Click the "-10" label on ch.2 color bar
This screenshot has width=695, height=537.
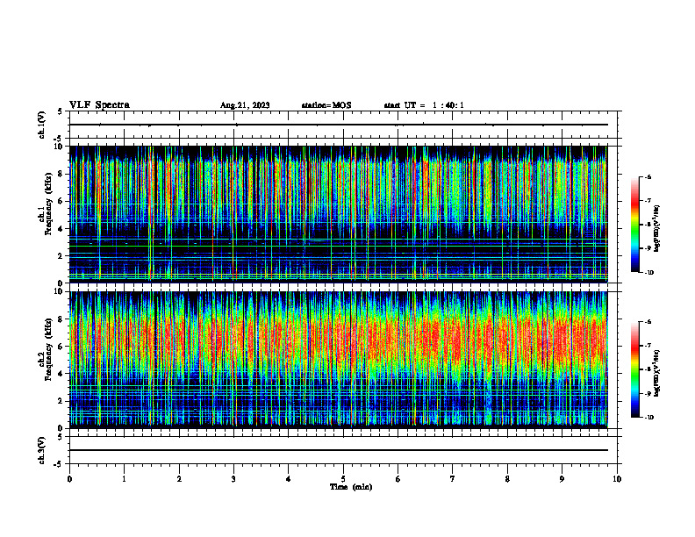(648, 418)
